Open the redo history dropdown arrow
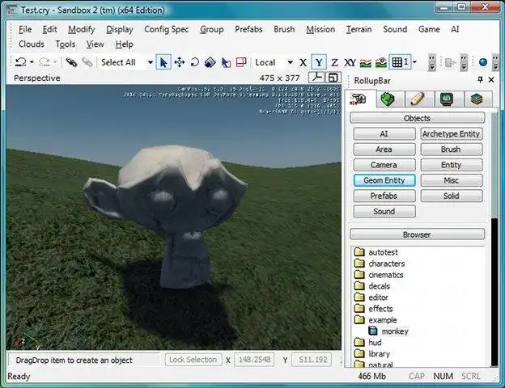Viewport: 505px width, 388px height. (55, 61)
